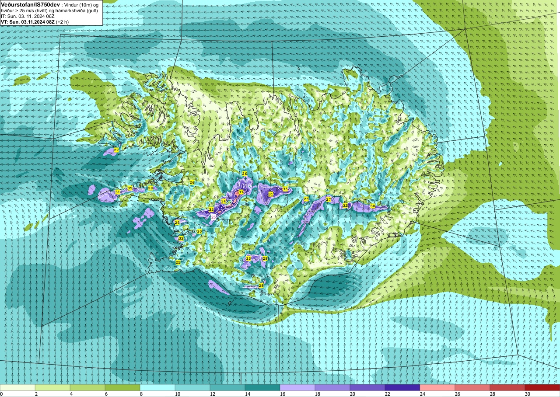
Task: Click the 24–26 m/s light pink legend swatch
Action: tap(437, 387)
